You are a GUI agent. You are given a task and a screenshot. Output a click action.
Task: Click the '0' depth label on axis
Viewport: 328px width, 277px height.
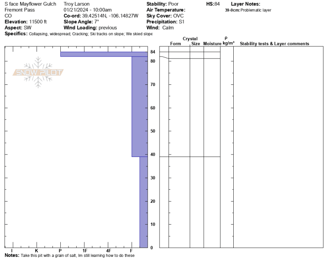click(152, 248)
